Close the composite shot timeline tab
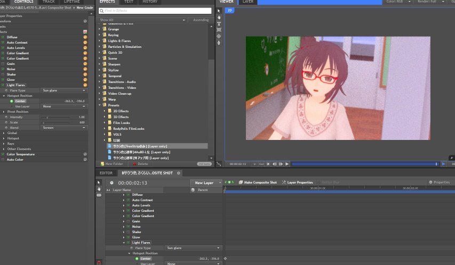 pos(179,173)
